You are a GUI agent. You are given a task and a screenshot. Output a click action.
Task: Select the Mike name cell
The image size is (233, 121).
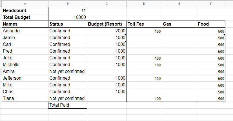pos(25,85)
